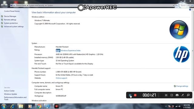The height and width of the screenshot is (109, 194).
Task: Click the 00:01:27 recording timer
Action: pos(149,95)
